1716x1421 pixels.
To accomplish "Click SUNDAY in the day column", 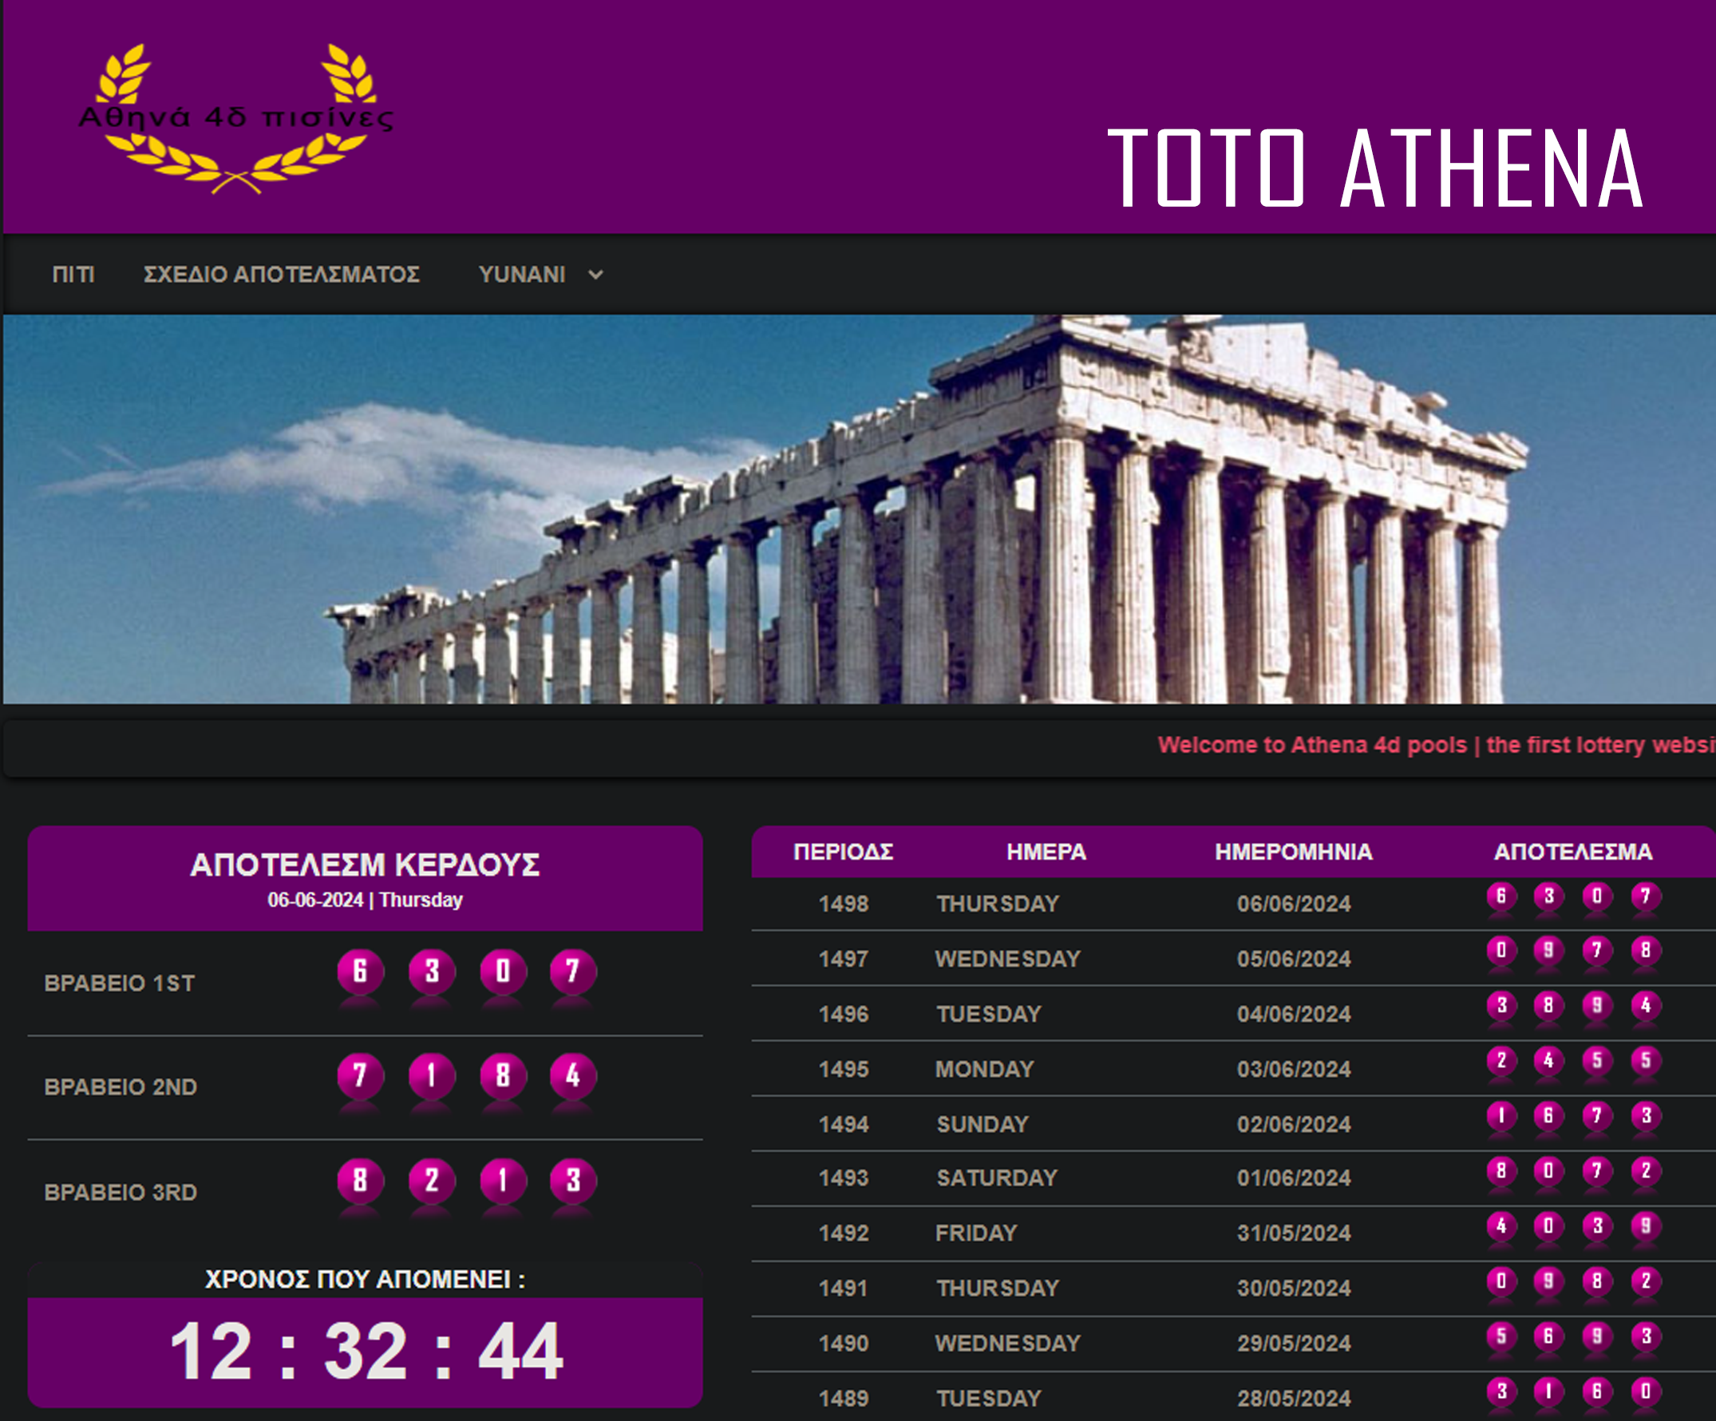I will coord(983,1124).
